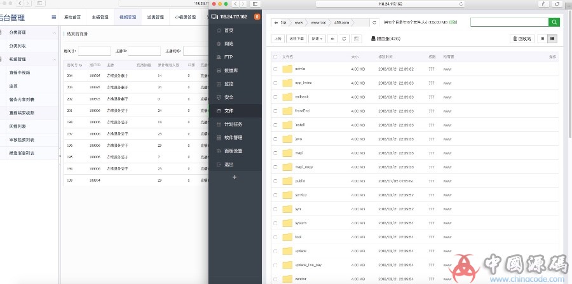The height and width of the screenshot is (284, 572).
Task: Open 主播管理 tab in back window
Action: pyautogui.click(x=100, y=17)
